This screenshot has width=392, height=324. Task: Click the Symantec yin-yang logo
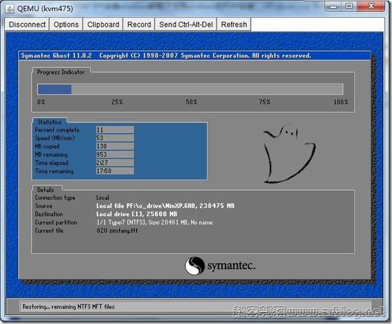pyautogui.click(x=194, y=266)
